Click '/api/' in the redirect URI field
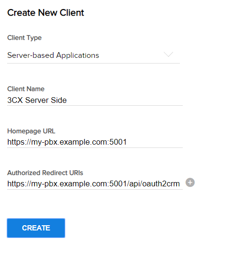The height and width of the screenshot is (257, 241). pyautogui.click(x=135, y=184)
